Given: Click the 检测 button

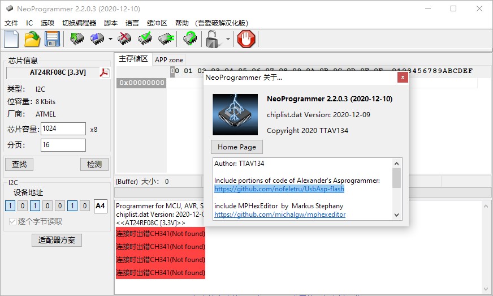Looking at the screenshot, I should (x=94, y=164).
